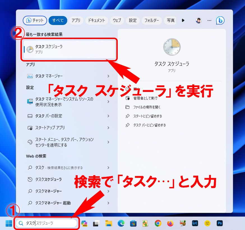Expand the chevron beside タスク バーの設定
Image resolution: width=245 pixels, height=230 pixels.
coord(108,116)
